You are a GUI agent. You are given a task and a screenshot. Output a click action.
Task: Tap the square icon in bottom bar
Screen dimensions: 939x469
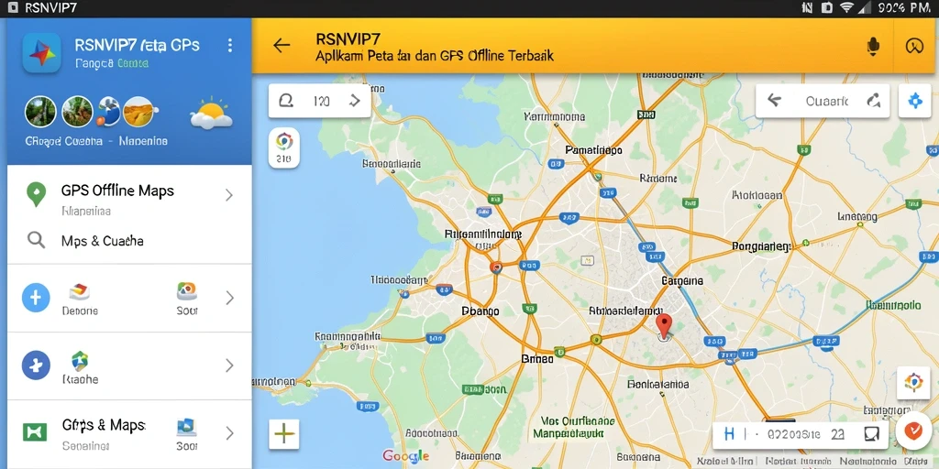(871, 433)
